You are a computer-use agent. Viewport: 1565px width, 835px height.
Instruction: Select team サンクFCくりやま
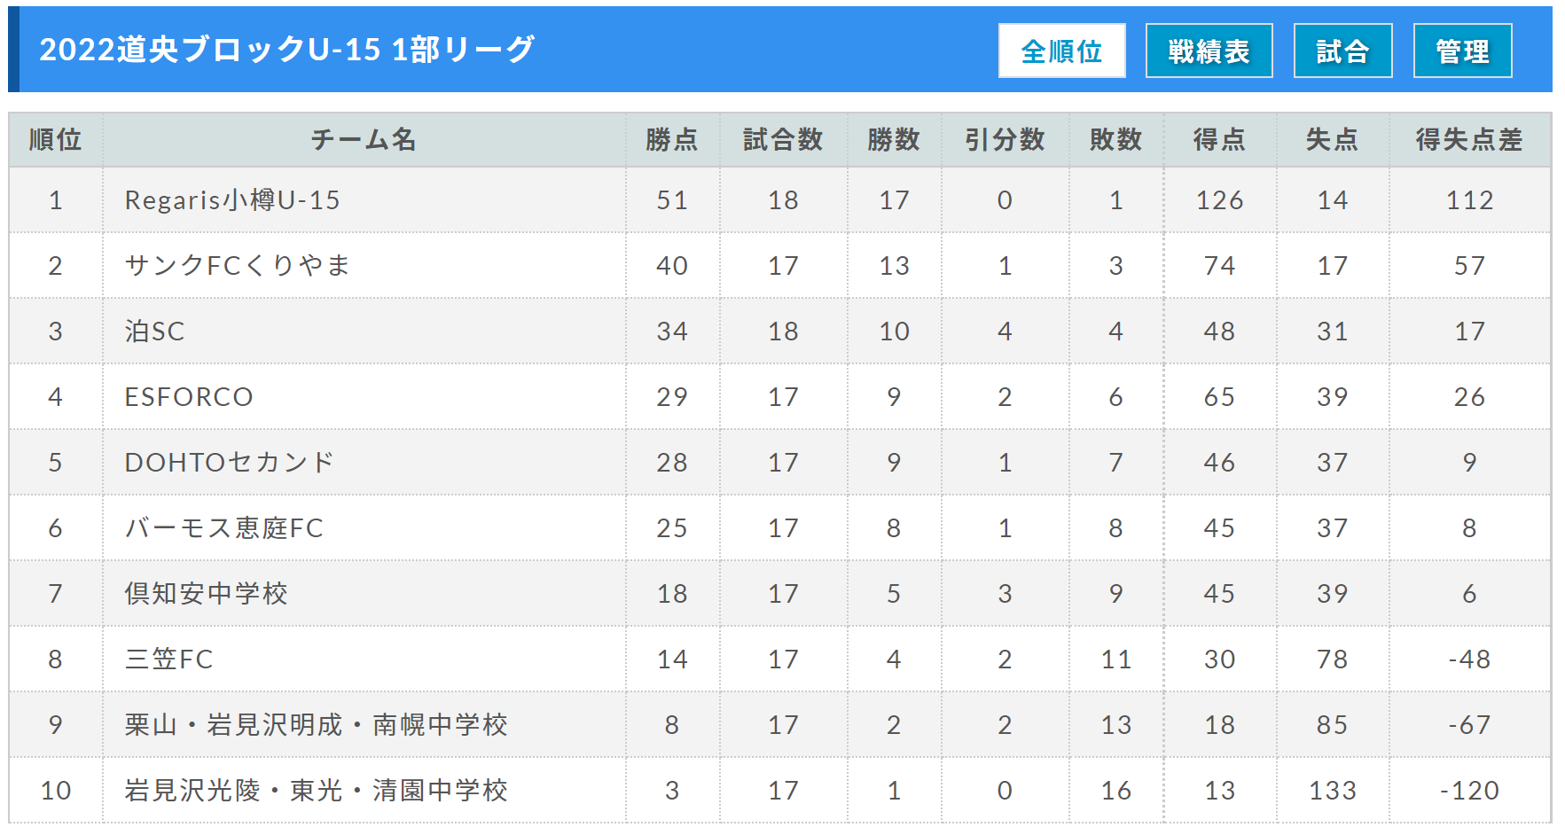[x=238, y=266]
